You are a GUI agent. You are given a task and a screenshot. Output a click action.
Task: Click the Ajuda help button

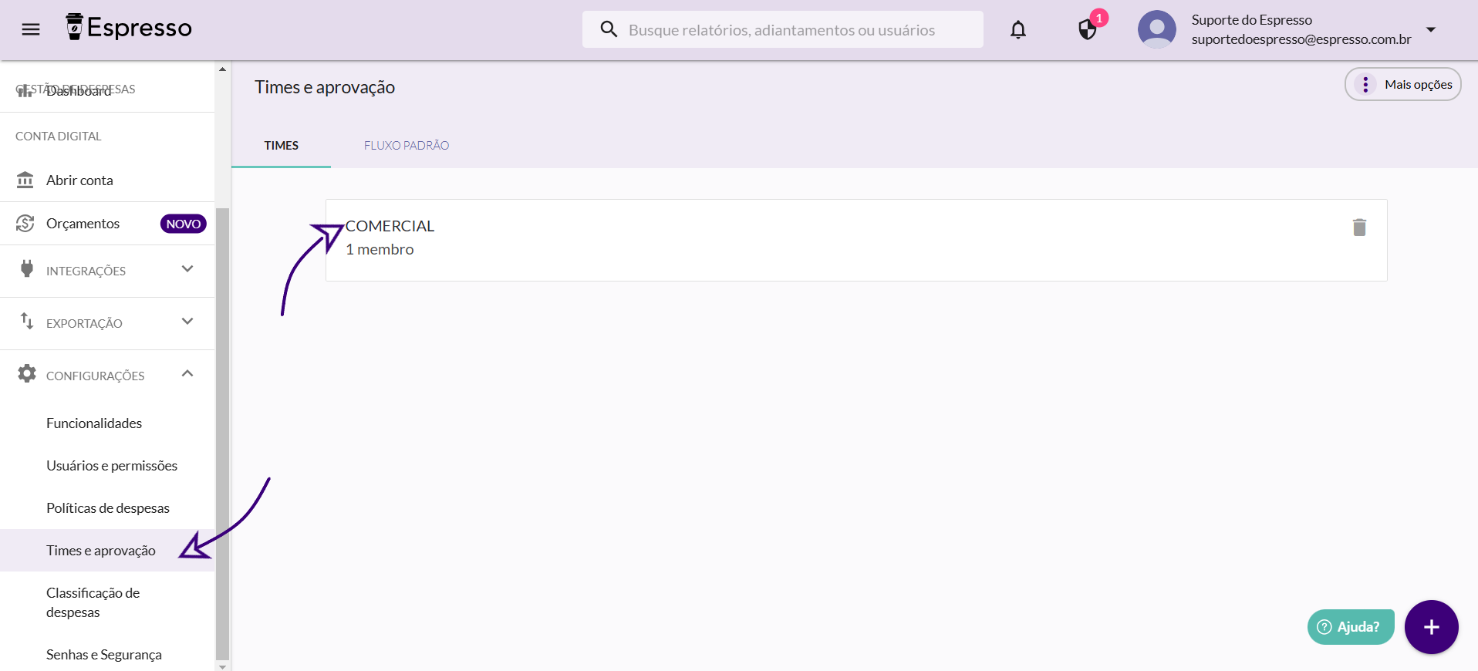point(1351,627)
